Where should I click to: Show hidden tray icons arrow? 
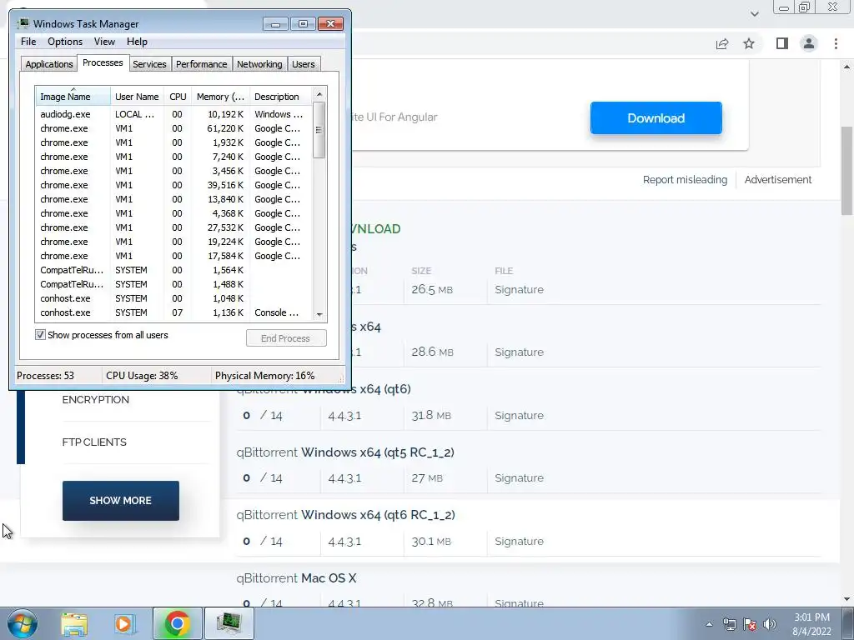(709, 624)
